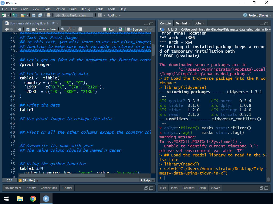Switch to the Terminal tab
The width and height of the screenshot is (273, 204).
point(181,23)
